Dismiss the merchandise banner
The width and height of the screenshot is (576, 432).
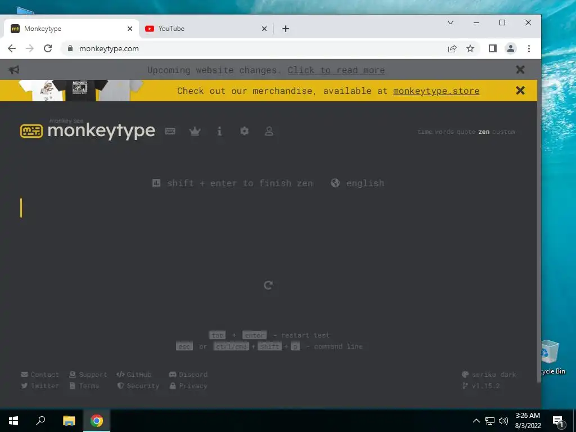click(520, 91)
